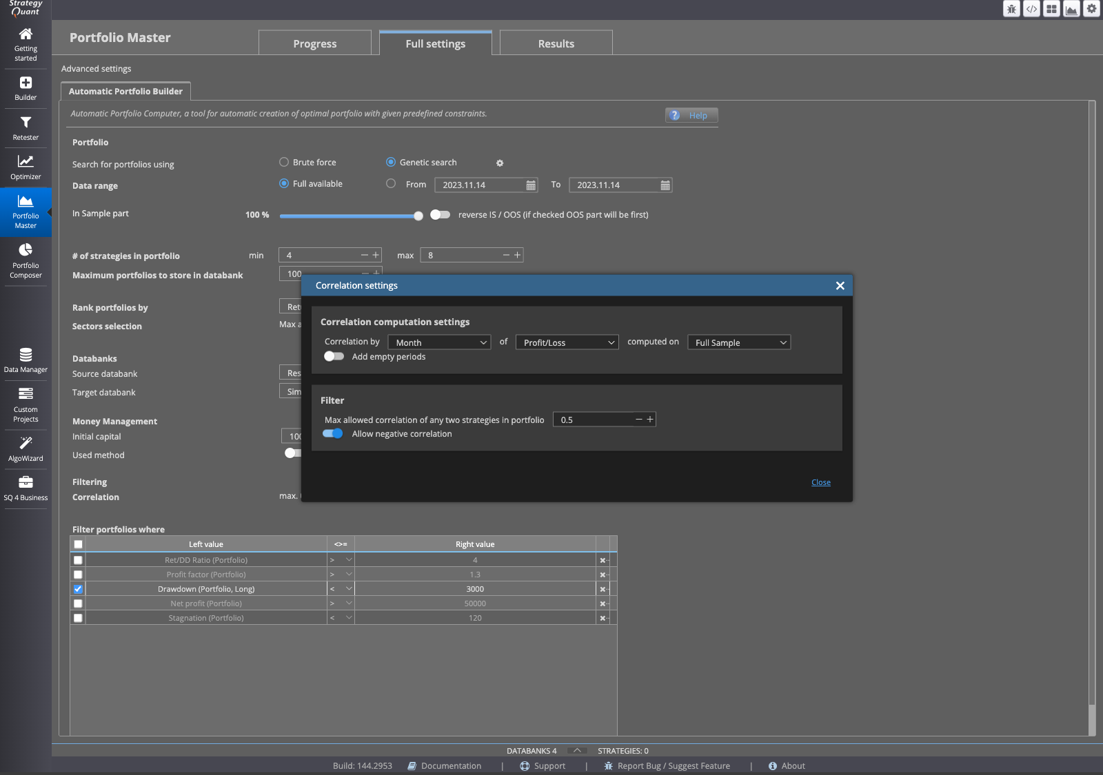1103x775 pixels.
Task: Toggle reverse IS / OOS switch
Action: pyautogui.click(x=440, y=214)
